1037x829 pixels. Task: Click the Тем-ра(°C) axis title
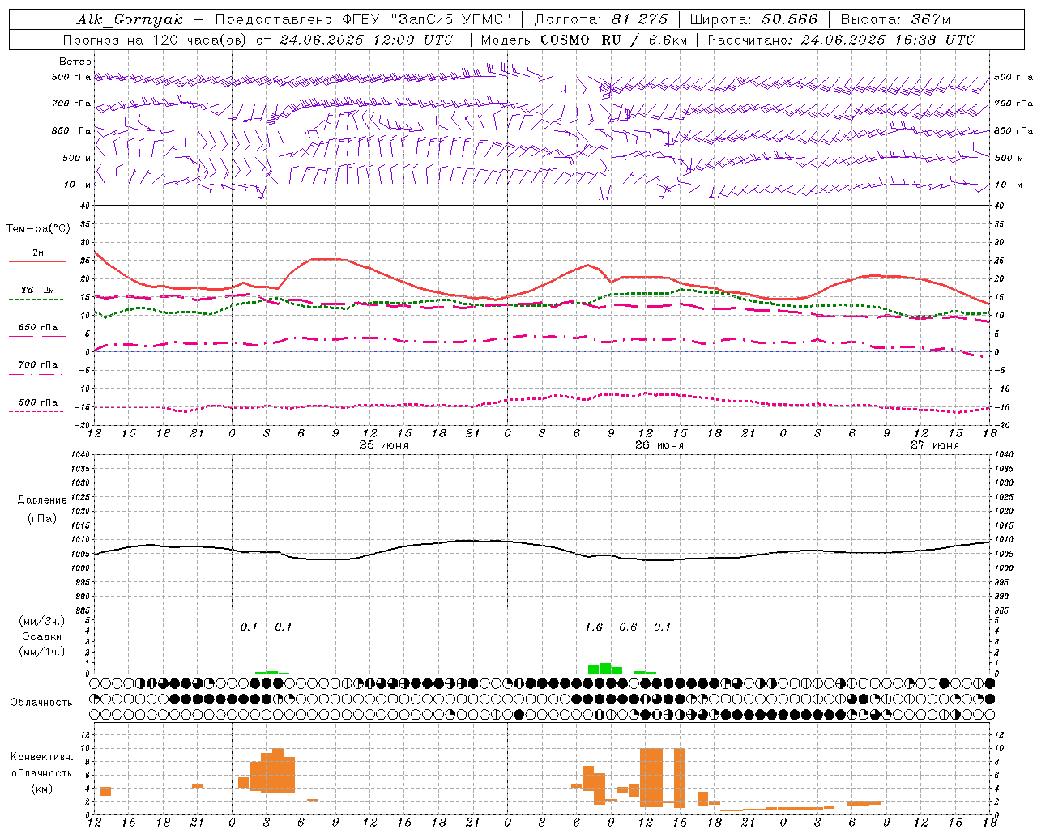(x=38, y=229)
